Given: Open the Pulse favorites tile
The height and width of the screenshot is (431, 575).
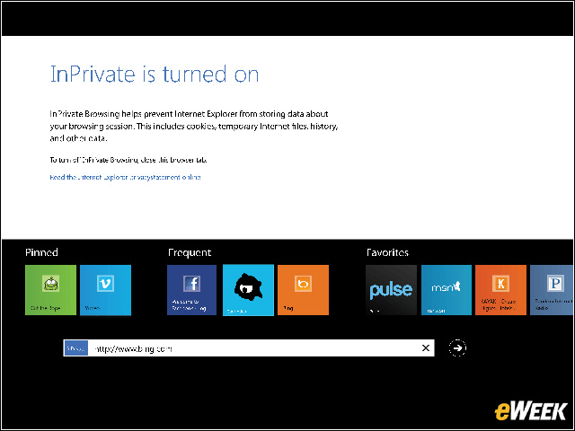Looking at the screenshot, I should point(392,290).
